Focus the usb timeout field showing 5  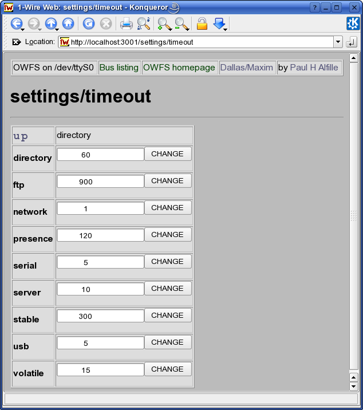coord(100,343)
